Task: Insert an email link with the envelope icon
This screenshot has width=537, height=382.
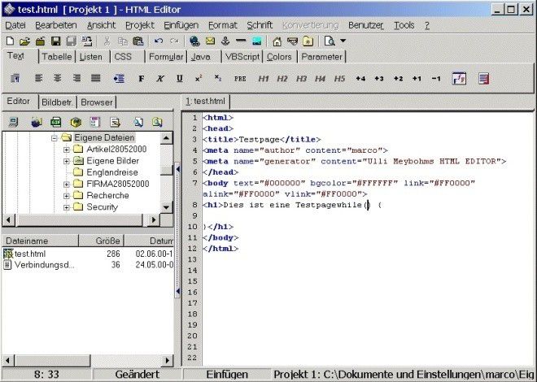Action: coord(210,41)
